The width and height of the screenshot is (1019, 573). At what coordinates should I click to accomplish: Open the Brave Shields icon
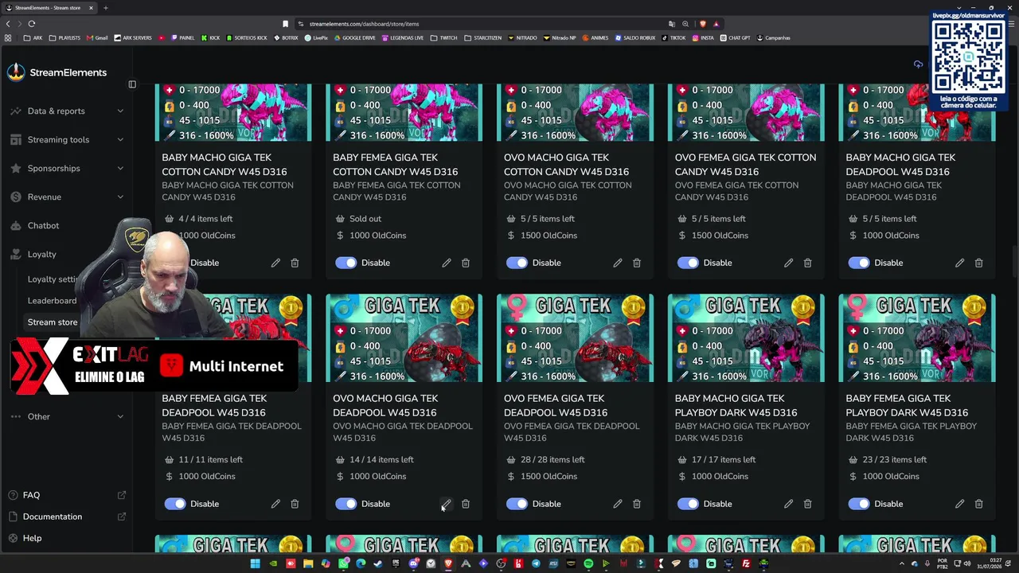tap(702, 24)
